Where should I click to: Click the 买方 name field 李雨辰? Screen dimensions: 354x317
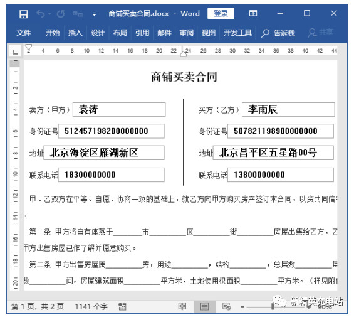[288, 110]
